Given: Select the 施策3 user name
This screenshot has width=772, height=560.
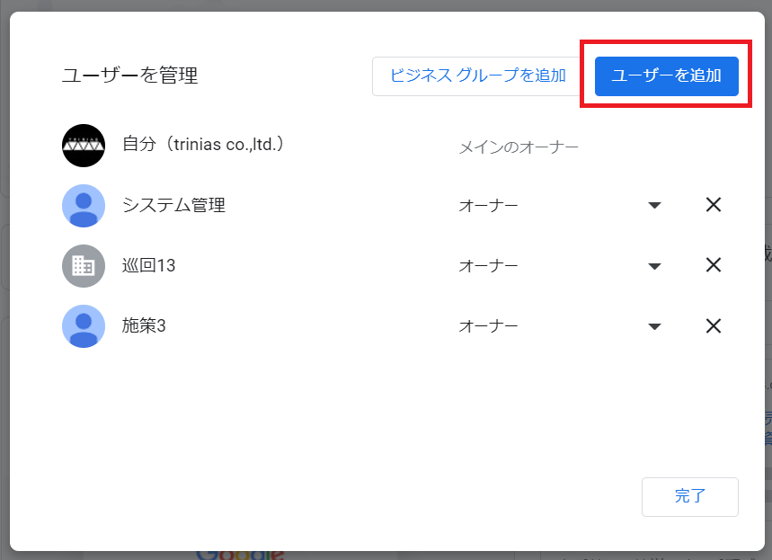Looking at the screenshot, I should click(x=144, y=325).
